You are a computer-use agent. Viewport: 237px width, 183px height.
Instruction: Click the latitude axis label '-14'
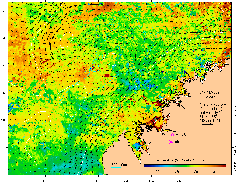click(3, 65)
